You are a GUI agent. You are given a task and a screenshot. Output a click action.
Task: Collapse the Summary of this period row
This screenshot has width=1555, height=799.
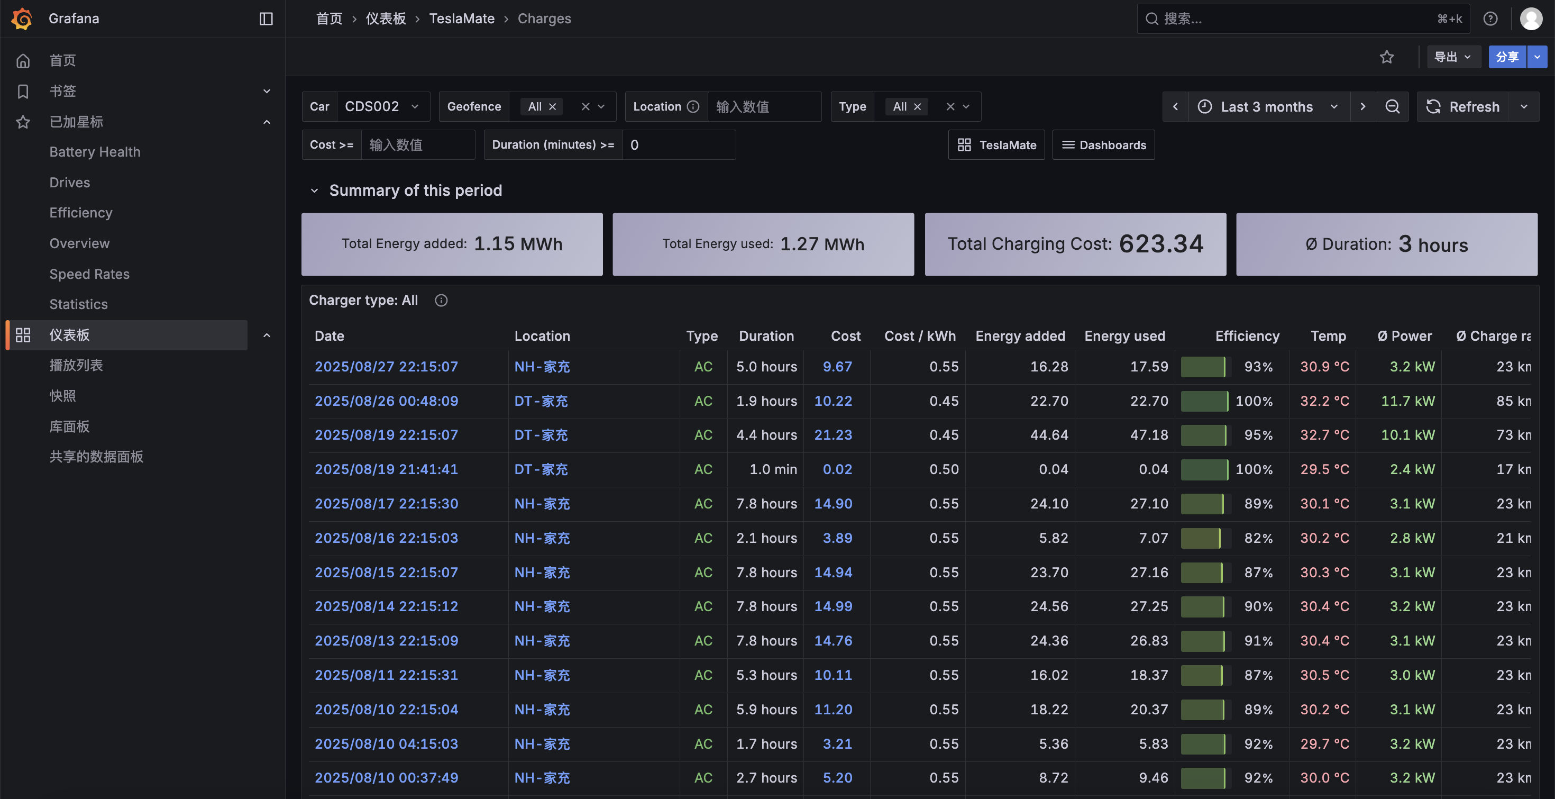click(x=314, y=191)
